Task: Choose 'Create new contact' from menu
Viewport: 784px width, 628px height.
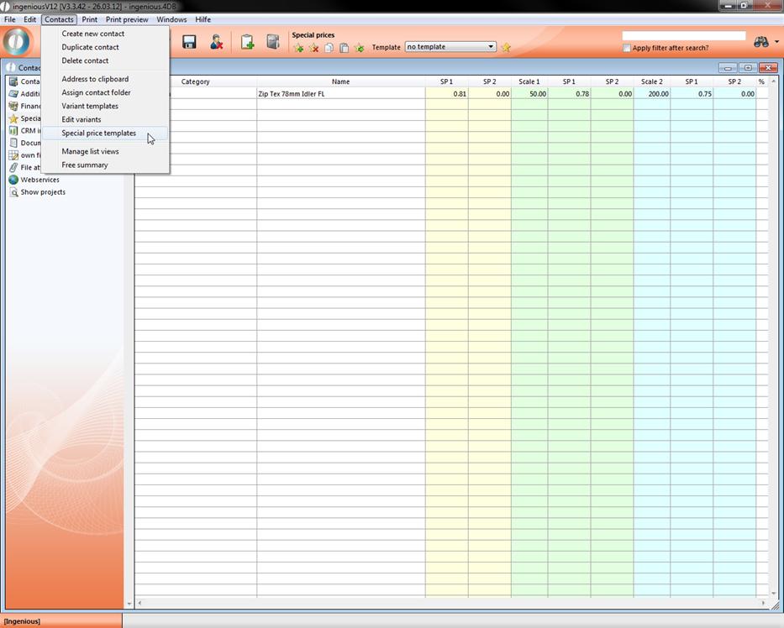Action: coord(92,34)
